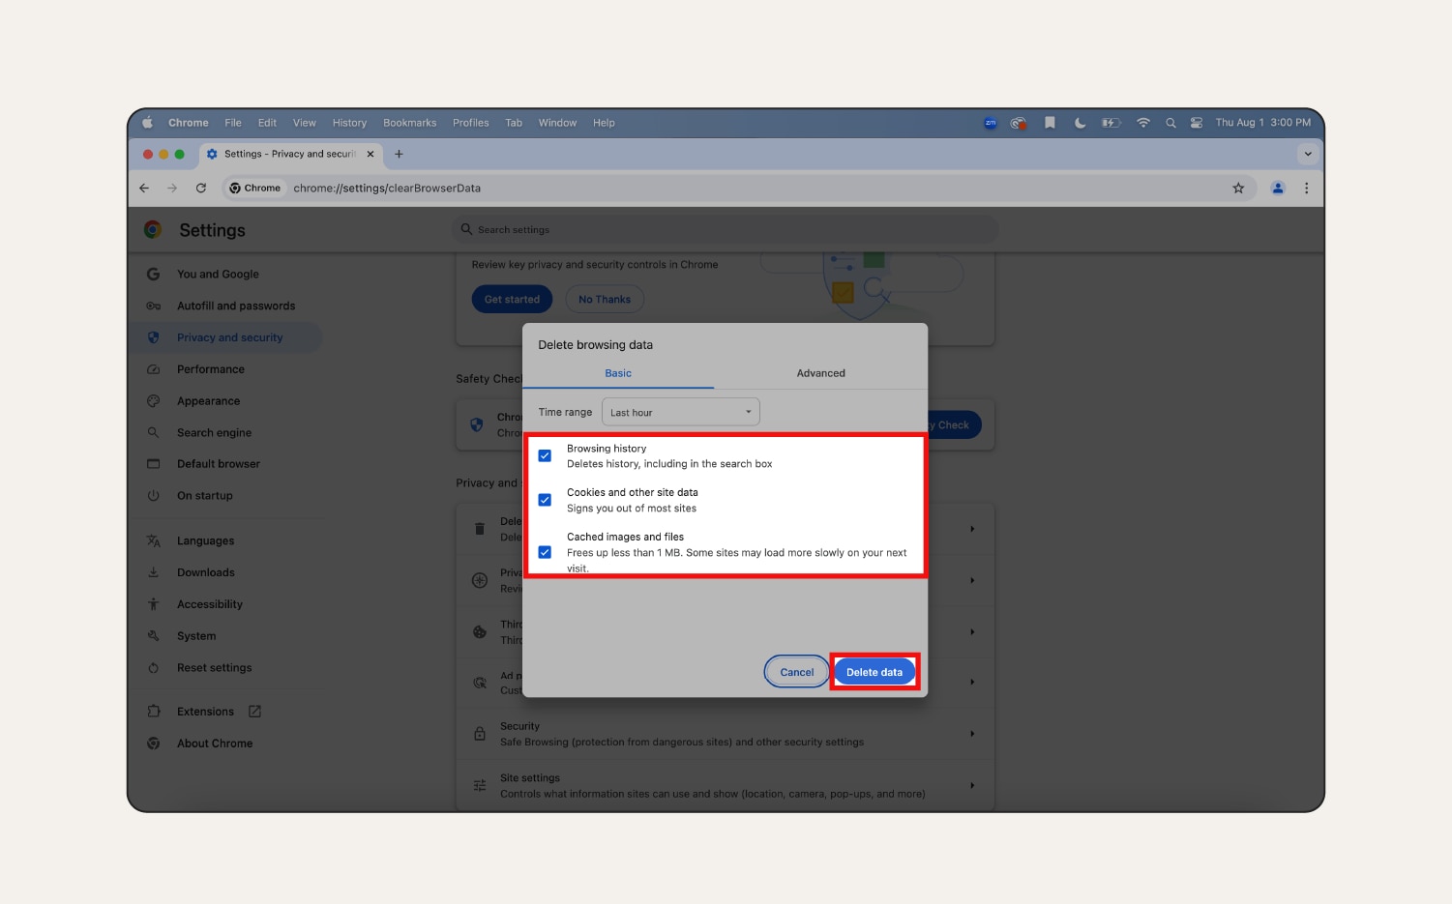Screen dimensions: 1452x904
Task: Open Accessibility settings
Action: (210, 604)
